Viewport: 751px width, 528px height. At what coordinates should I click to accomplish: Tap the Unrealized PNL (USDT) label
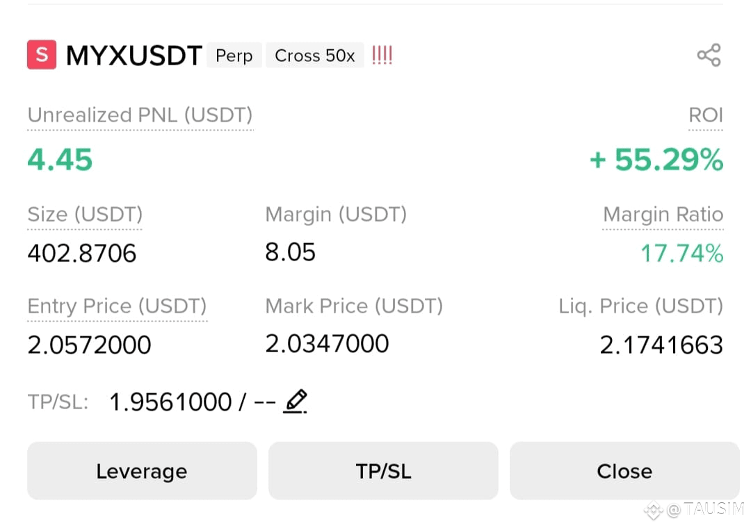pyautogui.click(x=140, y=115)
